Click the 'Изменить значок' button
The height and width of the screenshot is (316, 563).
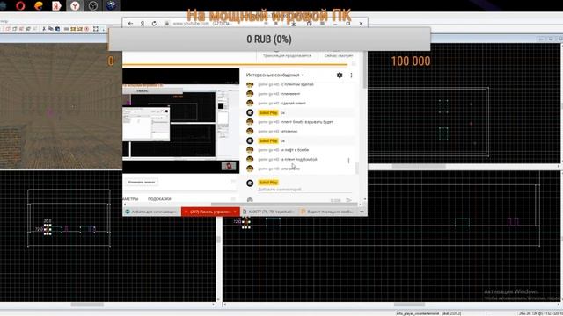click(141, 182)
